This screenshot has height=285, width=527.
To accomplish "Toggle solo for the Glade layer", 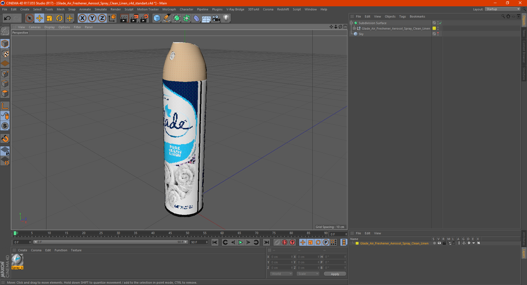I will (435, 243).
